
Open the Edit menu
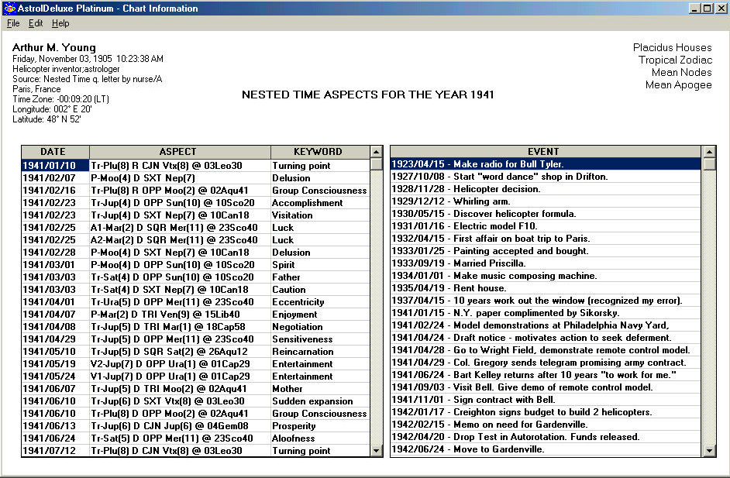pos(36,23)
